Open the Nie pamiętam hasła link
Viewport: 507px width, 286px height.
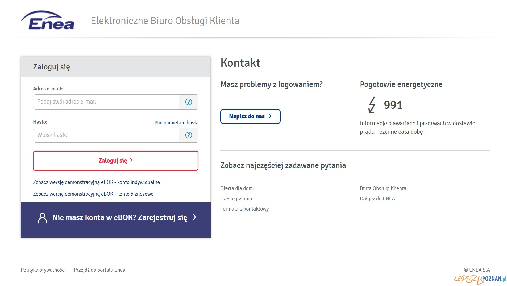(x=177, y=123)
